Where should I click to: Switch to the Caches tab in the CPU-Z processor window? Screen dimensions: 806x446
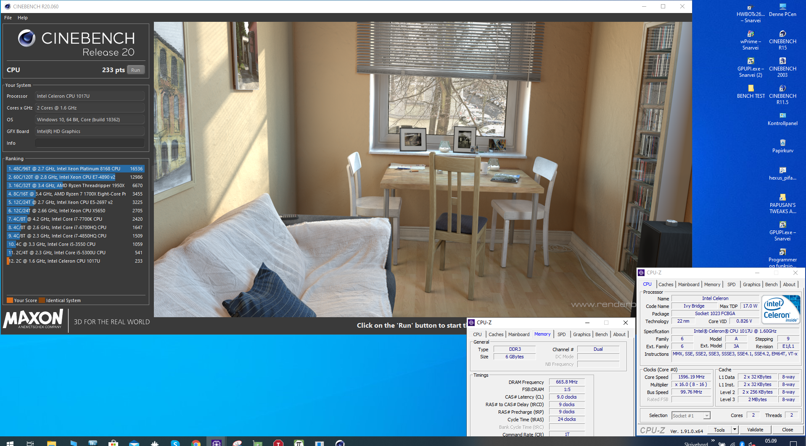click(x=666, y=284)
